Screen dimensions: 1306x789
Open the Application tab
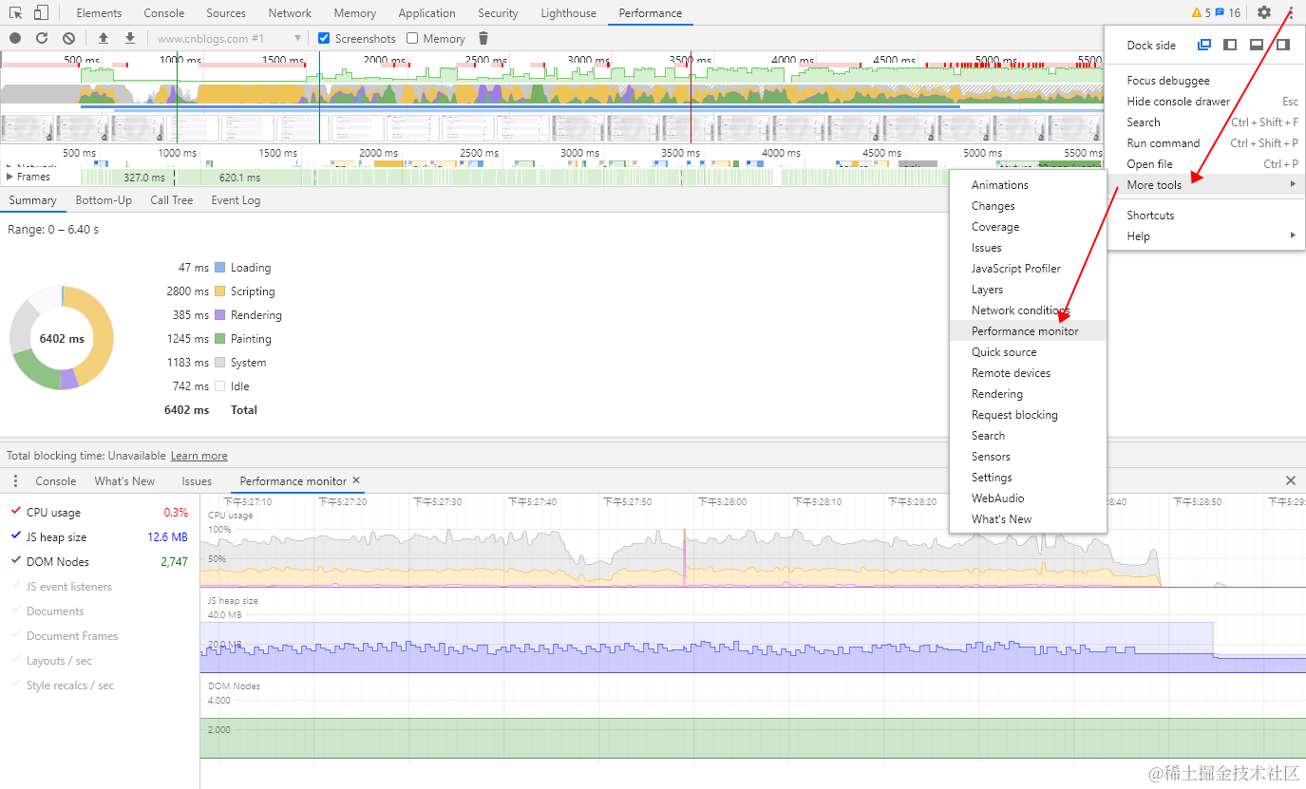click(x=426, y=13)
